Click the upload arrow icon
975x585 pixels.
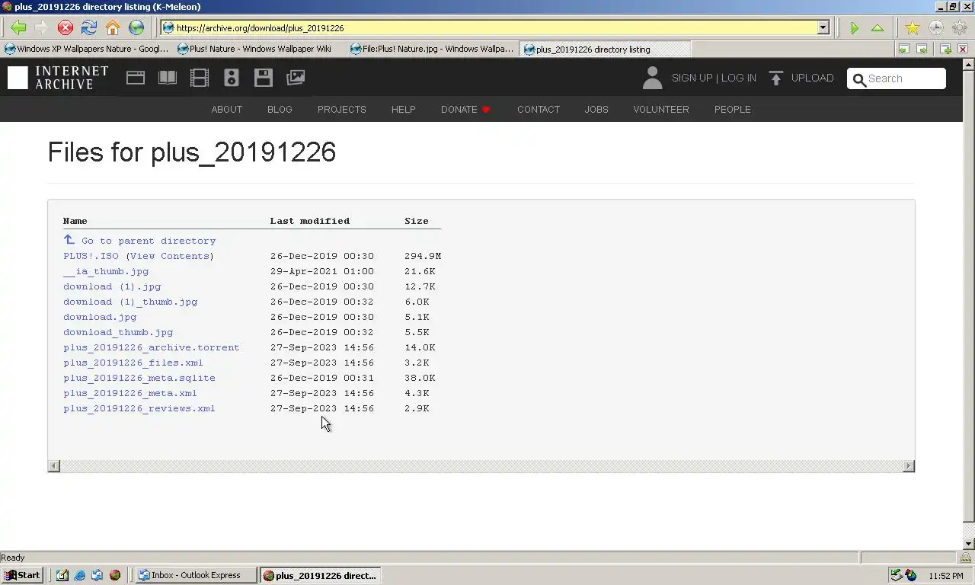click(776, 78)
